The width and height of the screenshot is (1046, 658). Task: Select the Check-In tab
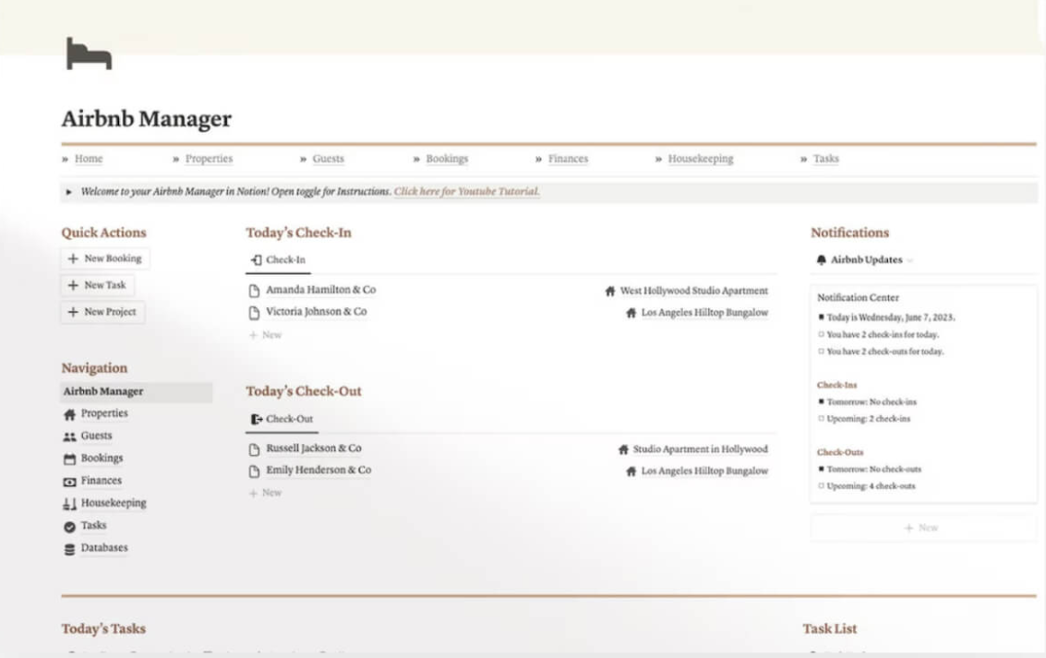click(278, 260)
